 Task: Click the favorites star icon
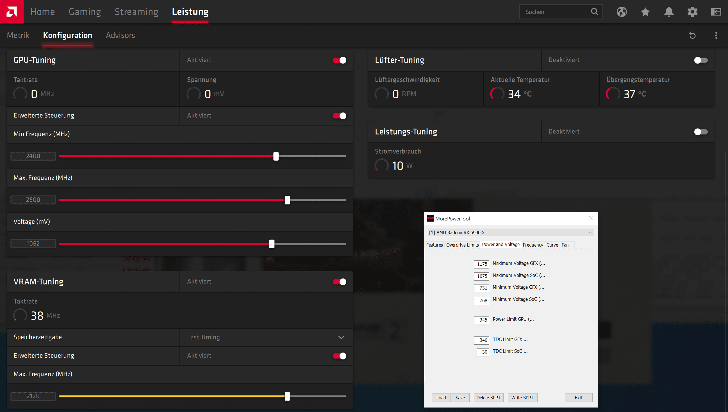645,12
